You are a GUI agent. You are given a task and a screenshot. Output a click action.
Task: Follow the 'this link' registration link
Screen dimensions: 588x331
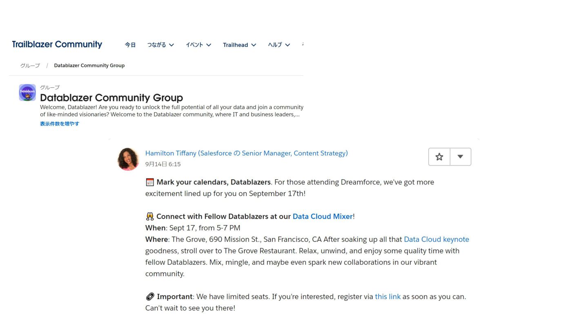[388, 297]
